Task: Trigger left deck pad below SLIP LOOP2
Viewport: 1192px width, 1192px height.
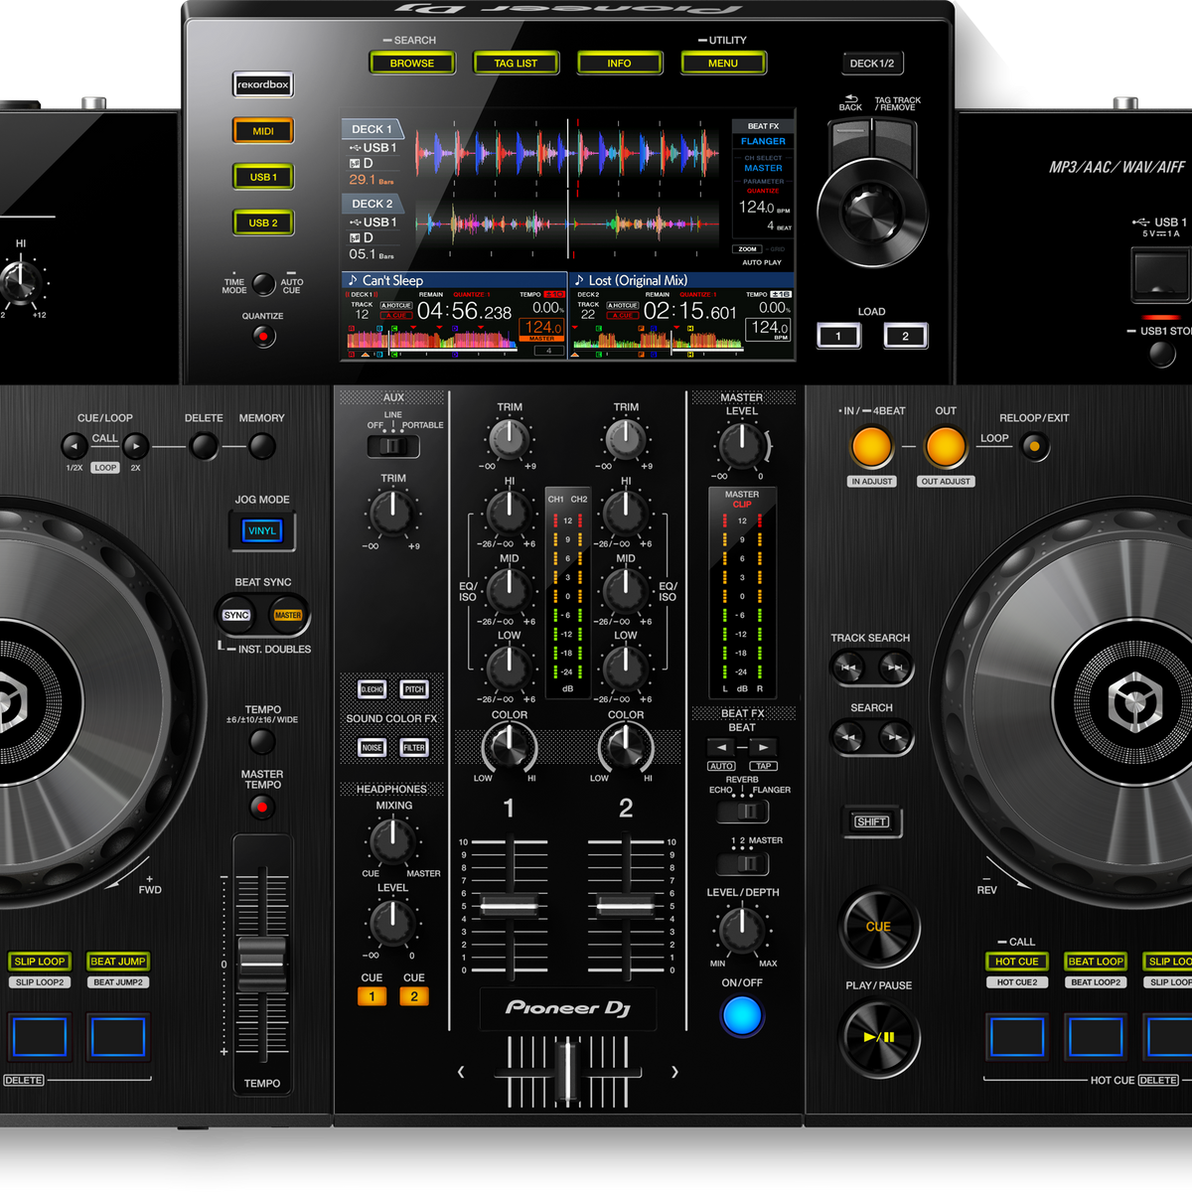Action: (x=40, y=1037)
